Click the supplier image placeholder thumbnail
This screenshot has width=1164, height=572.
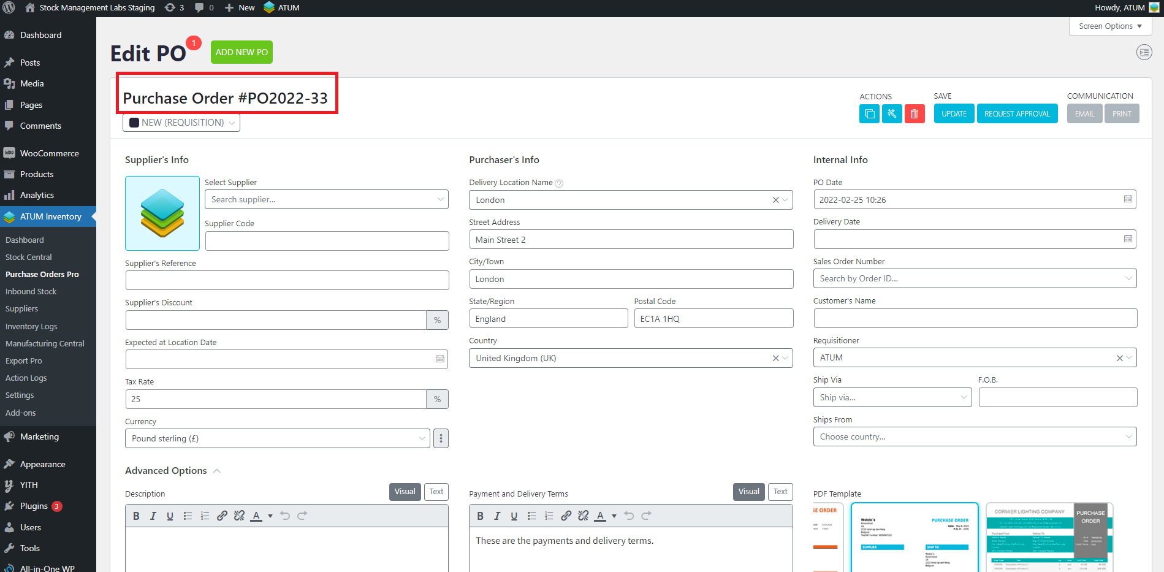coord(162,213)
